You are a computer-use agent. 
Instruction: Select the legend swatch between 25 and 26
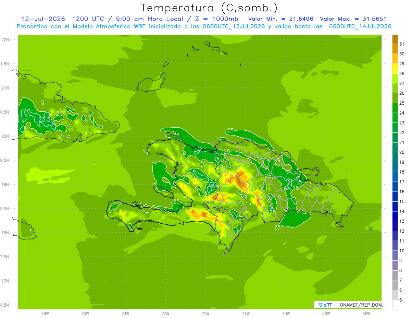pyautogui.click(x=395, y=98)
